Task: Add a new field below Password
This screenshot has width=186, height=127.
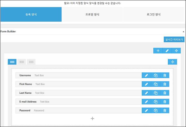Action: pos(92,118)
